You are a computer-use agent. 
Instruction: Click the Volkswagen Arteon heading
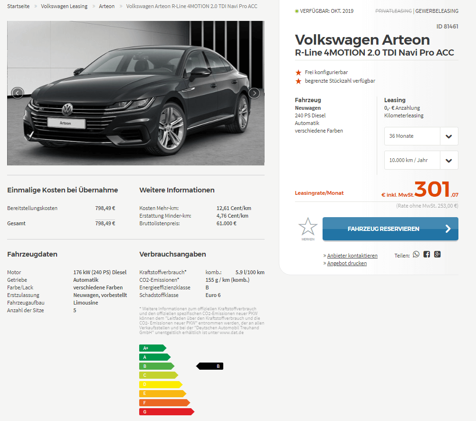tap(362, 40)
